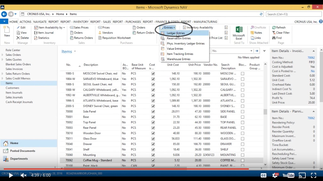323x181 pixels.
Task: Click the Edit pencil icon
Action: [x=18, y=28]
